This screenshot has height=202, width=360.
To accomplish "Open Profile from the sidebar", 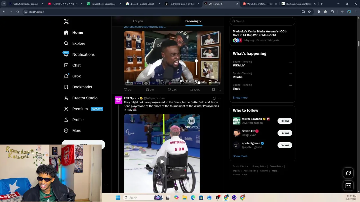I will click(74, 120).
